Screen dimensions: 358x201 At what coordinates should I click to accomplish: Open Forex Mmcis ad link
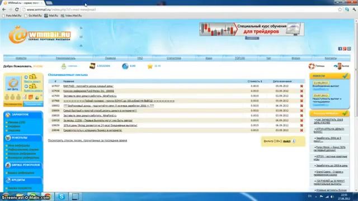coord(329,149)
